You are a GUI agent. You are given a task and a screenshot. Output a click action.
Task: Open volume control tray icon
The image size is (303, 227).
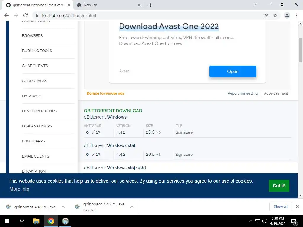(265, 221)
